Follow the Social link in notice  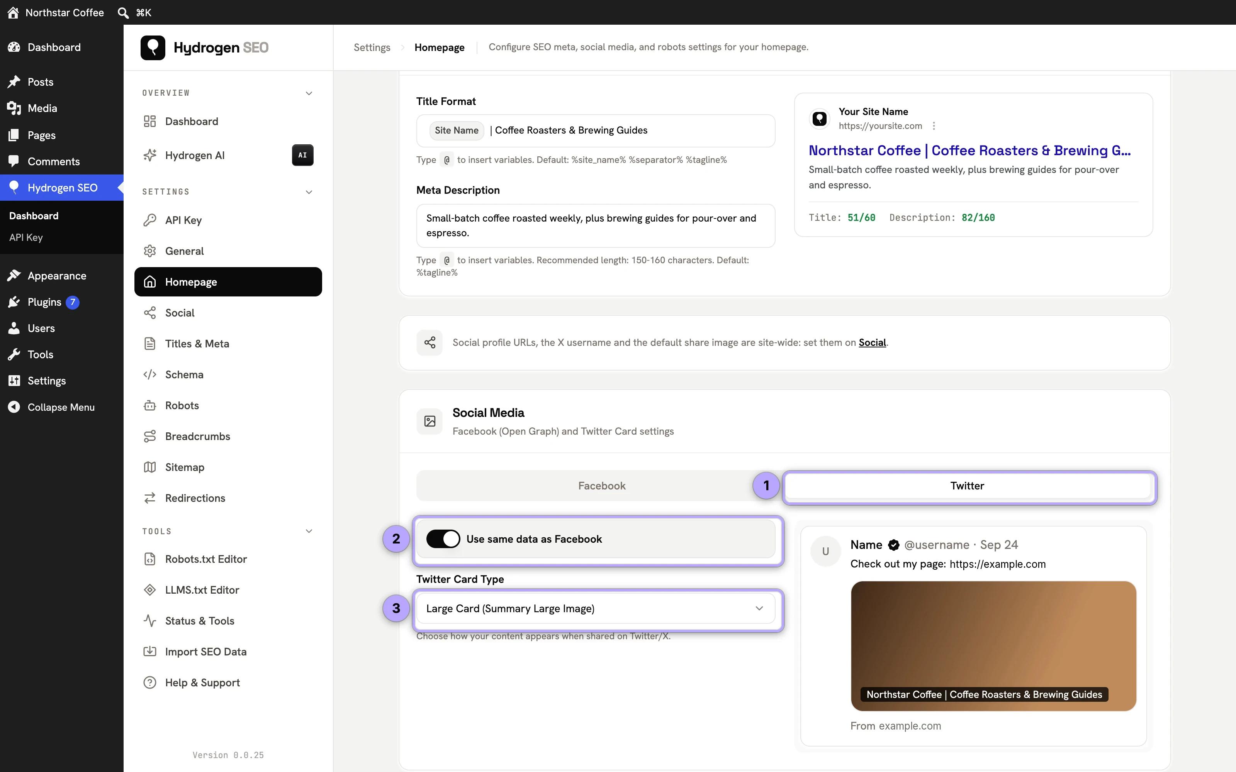click(x=872, y=343)
